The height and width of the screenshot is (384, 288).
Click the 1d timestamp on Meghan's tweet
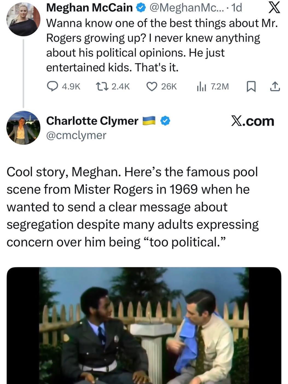click(237, 8)
